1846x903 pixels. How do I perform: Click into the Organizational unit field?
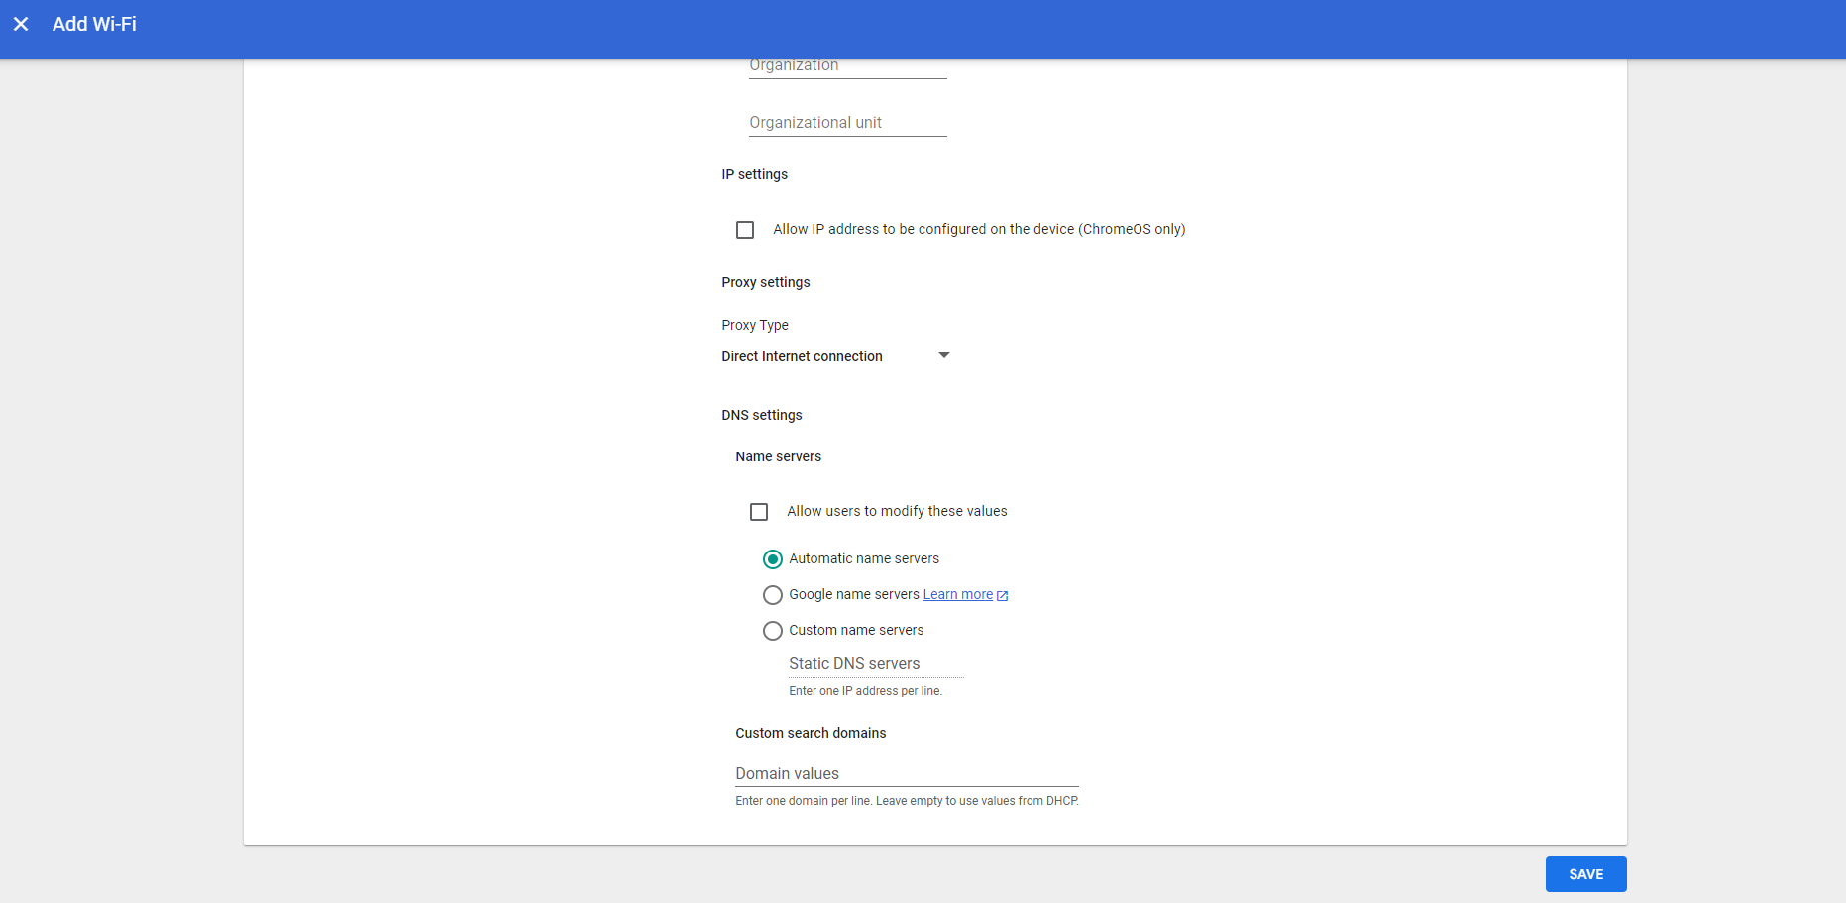click(x=847, y=123)
